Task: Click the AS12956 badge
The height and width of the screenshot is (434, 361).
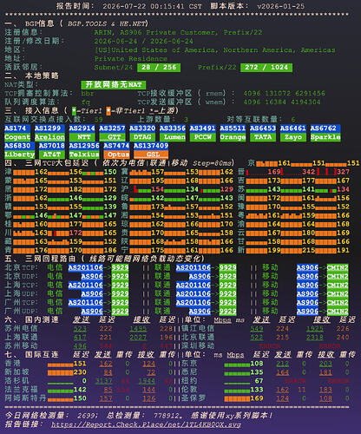Action: [84, 146]
